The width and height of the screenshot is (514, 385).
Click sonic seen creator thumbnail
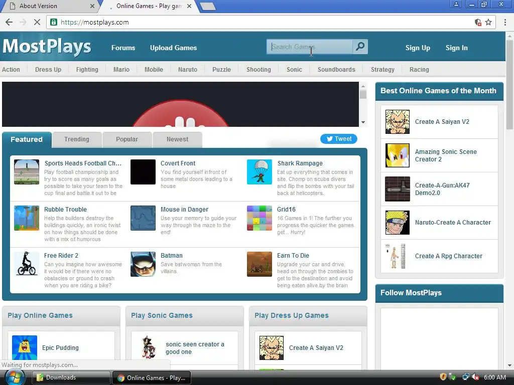[148, 347]
